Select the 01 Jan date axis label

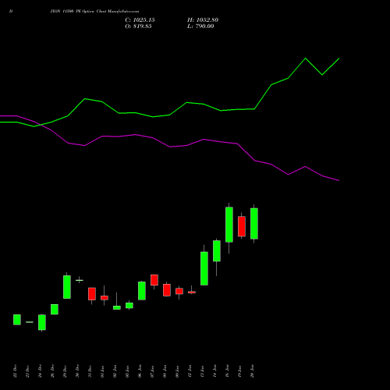(102, 371)
